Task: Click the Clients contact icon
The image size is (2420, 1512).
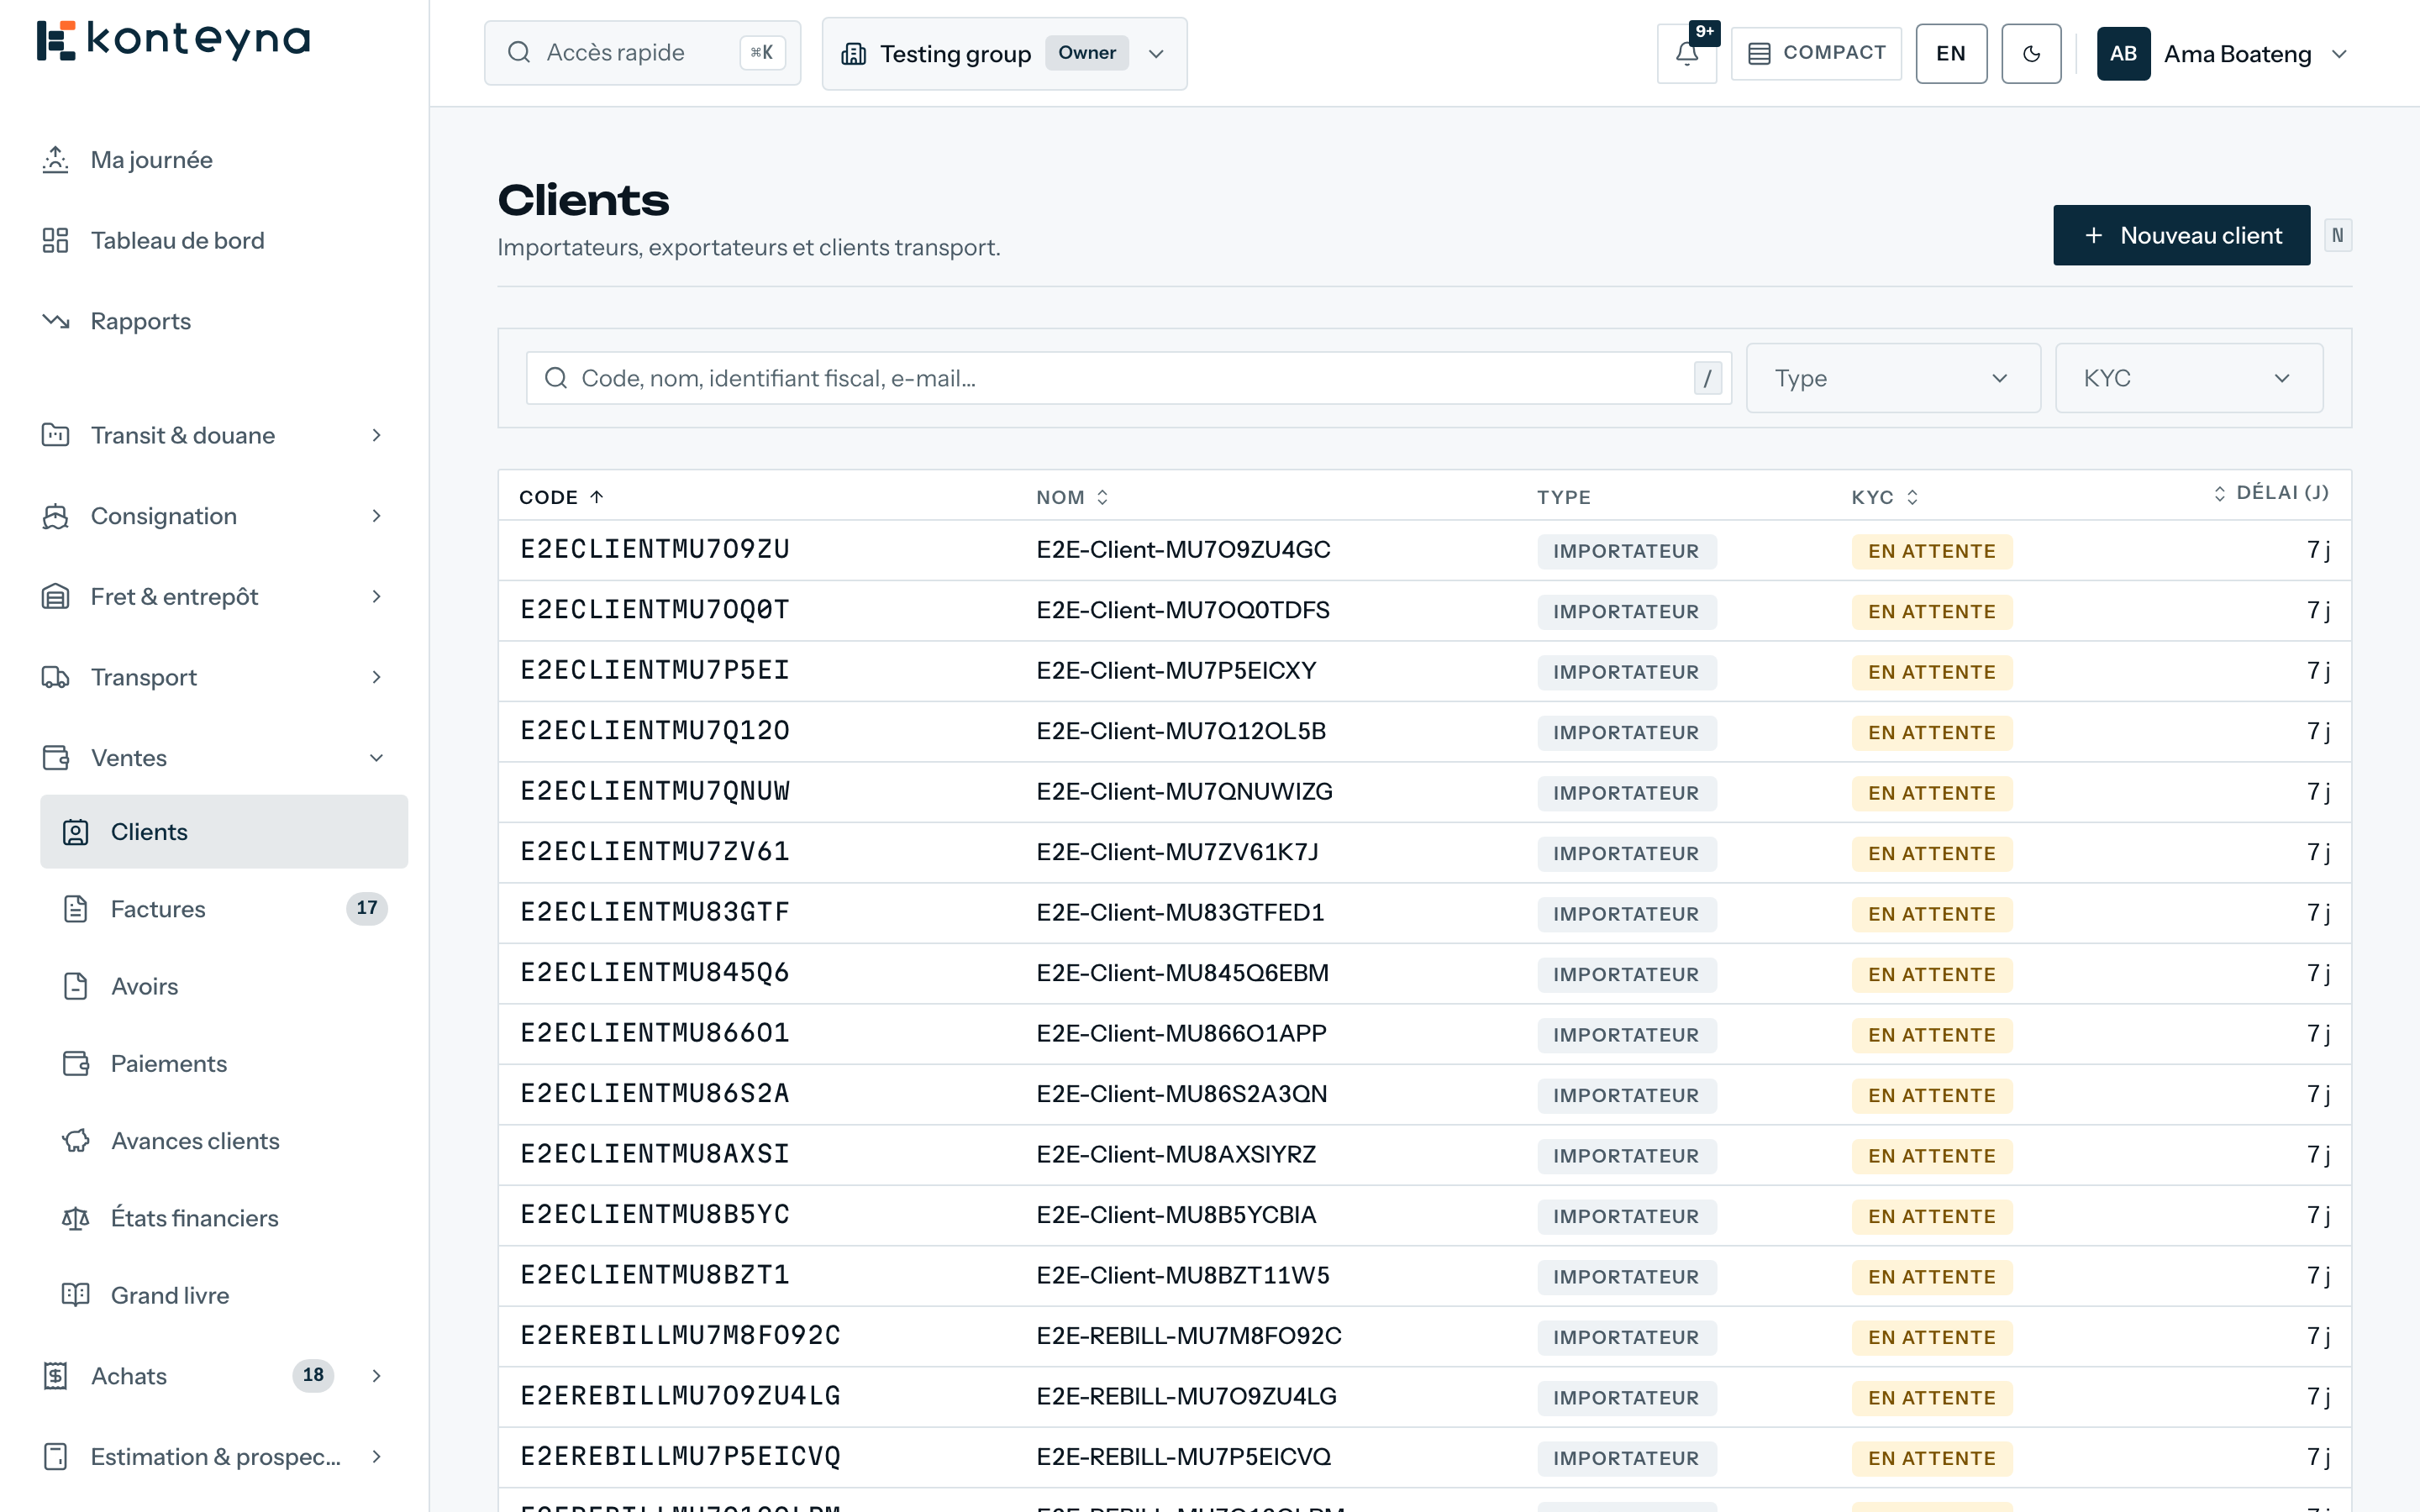Action: 76,832
